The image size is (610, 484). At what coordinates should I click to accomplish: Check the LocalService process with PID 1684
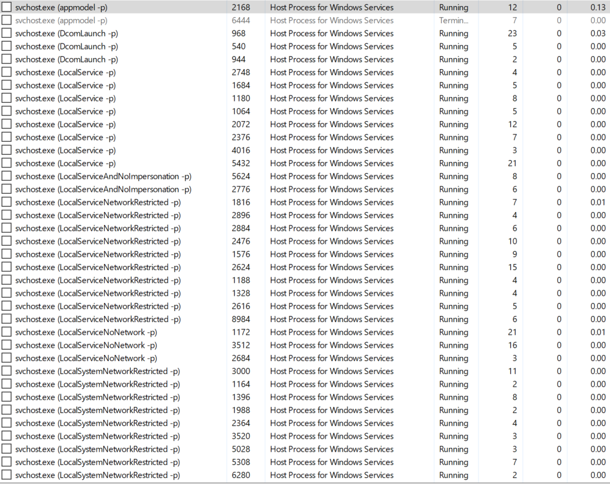tap(6, 85)
